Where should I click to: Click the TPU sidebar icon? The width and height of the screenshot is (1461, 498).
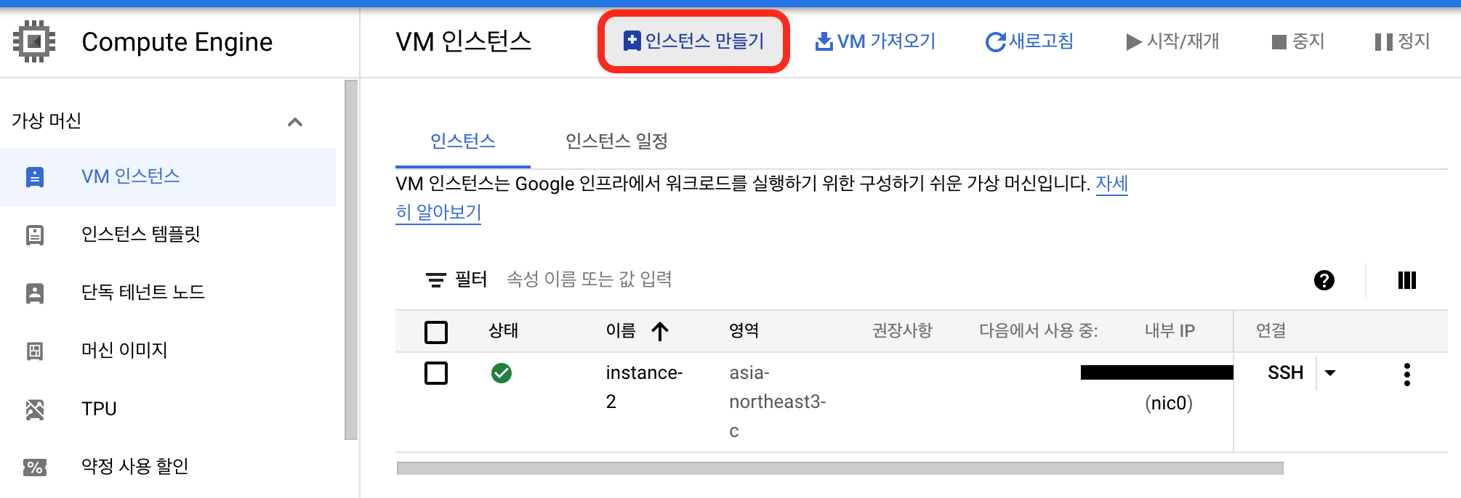click(x=35, y=409)
